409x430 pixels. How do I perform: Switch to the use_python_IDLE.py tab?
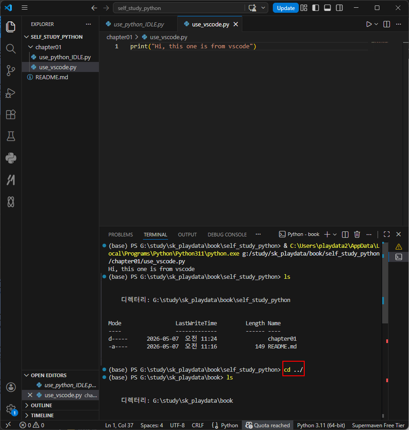tap(138, 24)
